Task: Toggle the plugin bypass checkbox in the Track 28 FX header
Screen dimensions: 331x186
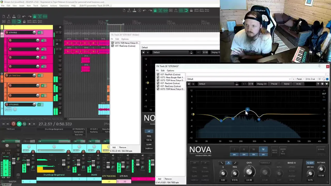Action: (327, 79)
